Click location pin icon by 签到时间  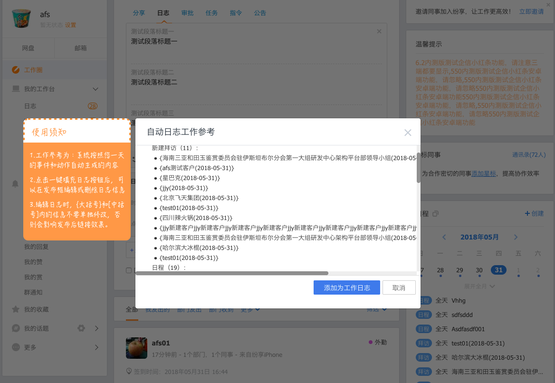129,371
